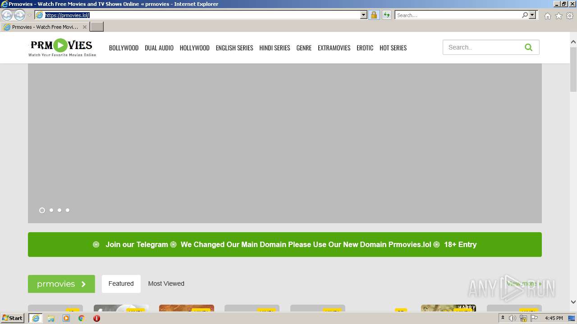Image resolution: width=577 pixels, height=324 pixels.
Task: Select the third slider dot
Action: (x=60, y=210)
